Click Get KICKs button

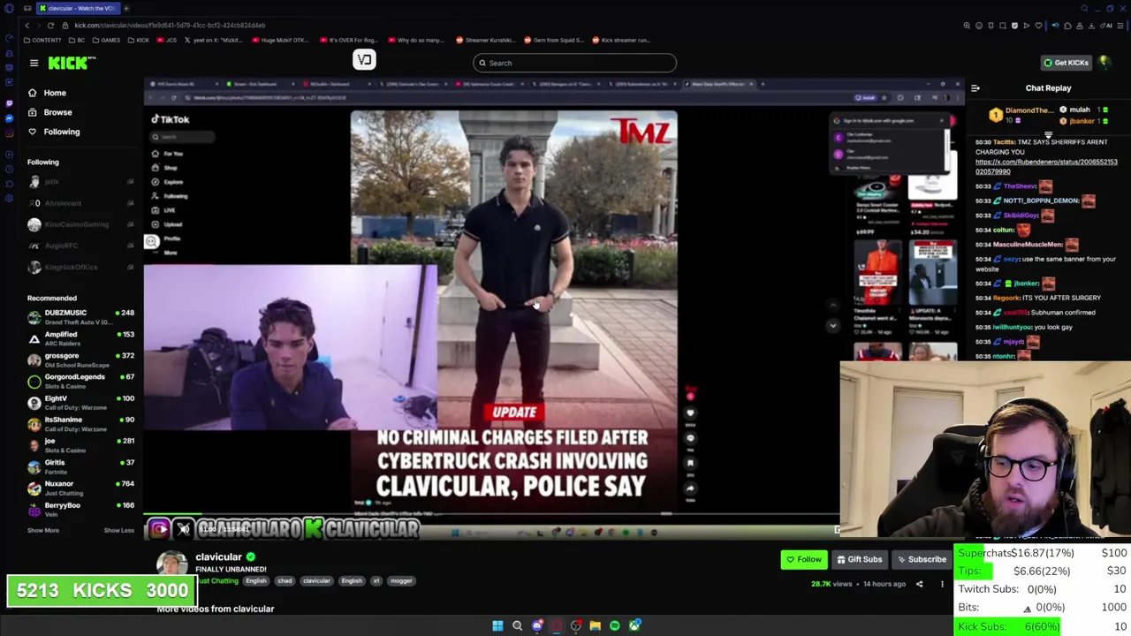[x=1066, y=63]
